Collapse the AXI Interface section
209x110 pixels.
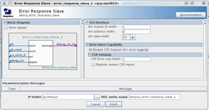point(87,22)
